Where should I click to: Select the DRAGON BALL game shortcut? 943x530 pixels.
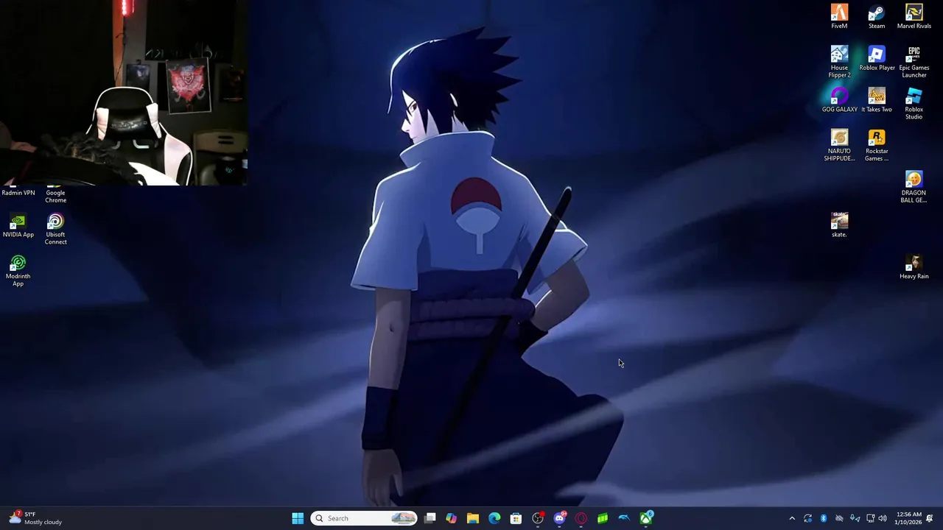[x=914, y=187]
